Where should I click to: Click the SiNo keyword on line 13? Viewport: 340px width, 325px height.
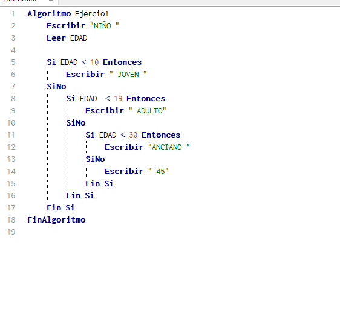(95, 159)
